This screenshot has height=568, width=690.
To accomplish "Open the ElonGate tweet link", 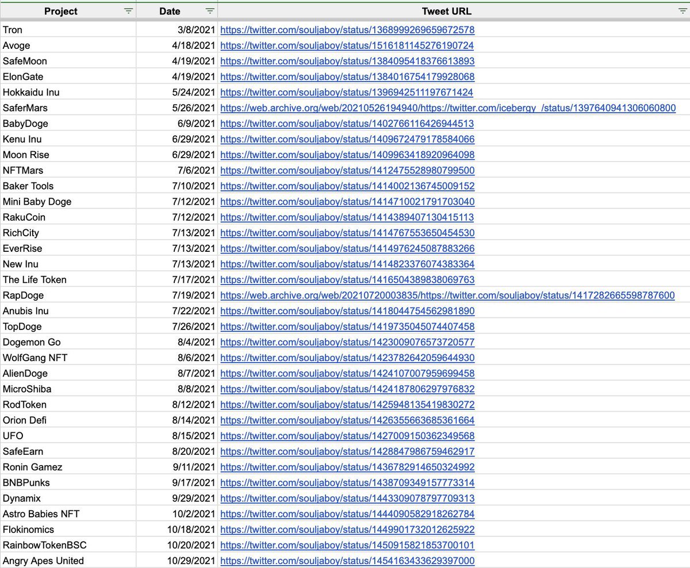I will (x=347, y=76).
